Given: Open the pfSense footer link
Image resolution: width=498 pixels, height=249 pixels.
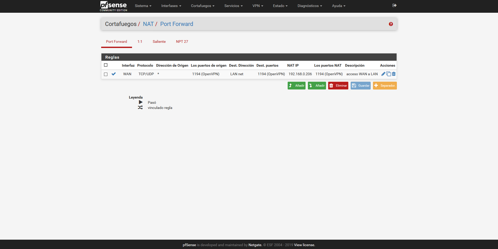Looking at the screenshot, I should [189, 245].
